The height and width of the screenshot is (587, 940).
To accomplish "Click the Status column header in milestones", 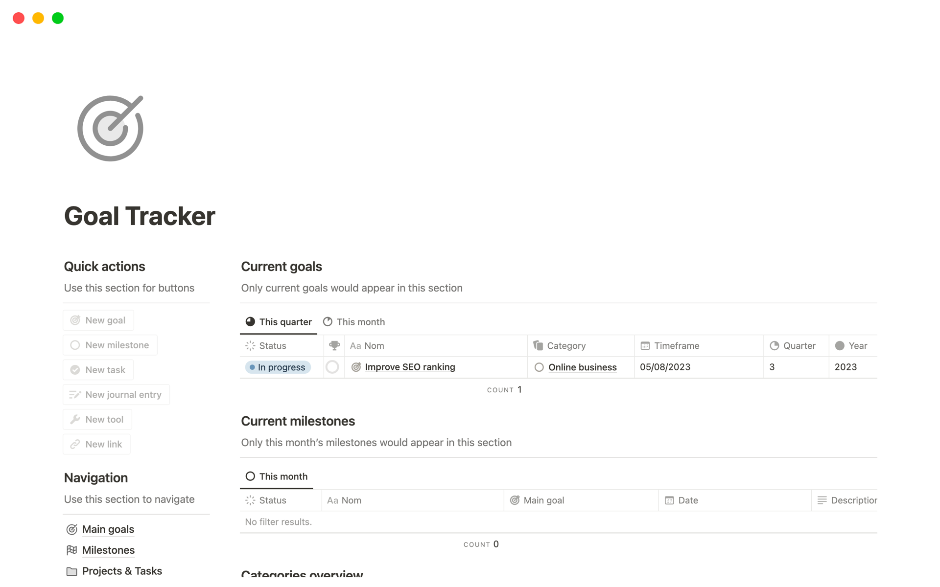I will [273, 500].
